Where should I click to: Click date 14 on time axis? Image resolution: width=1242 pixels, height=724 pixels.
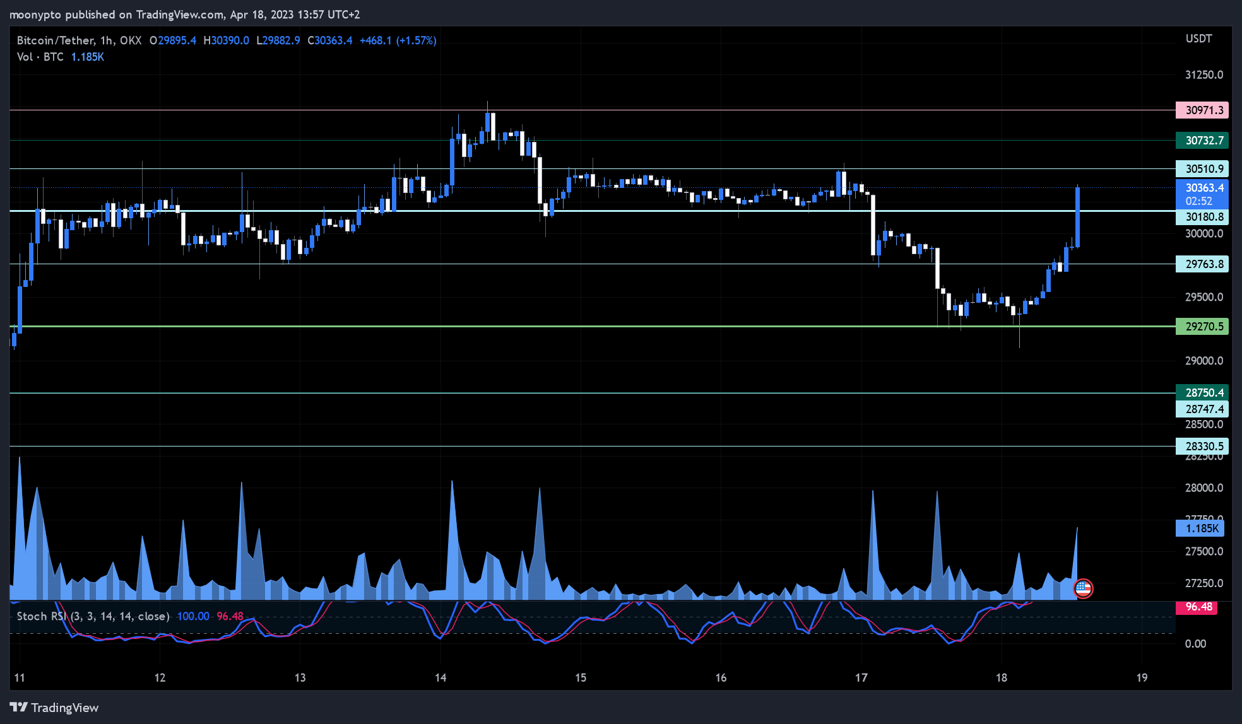click(x=441, y=678)
